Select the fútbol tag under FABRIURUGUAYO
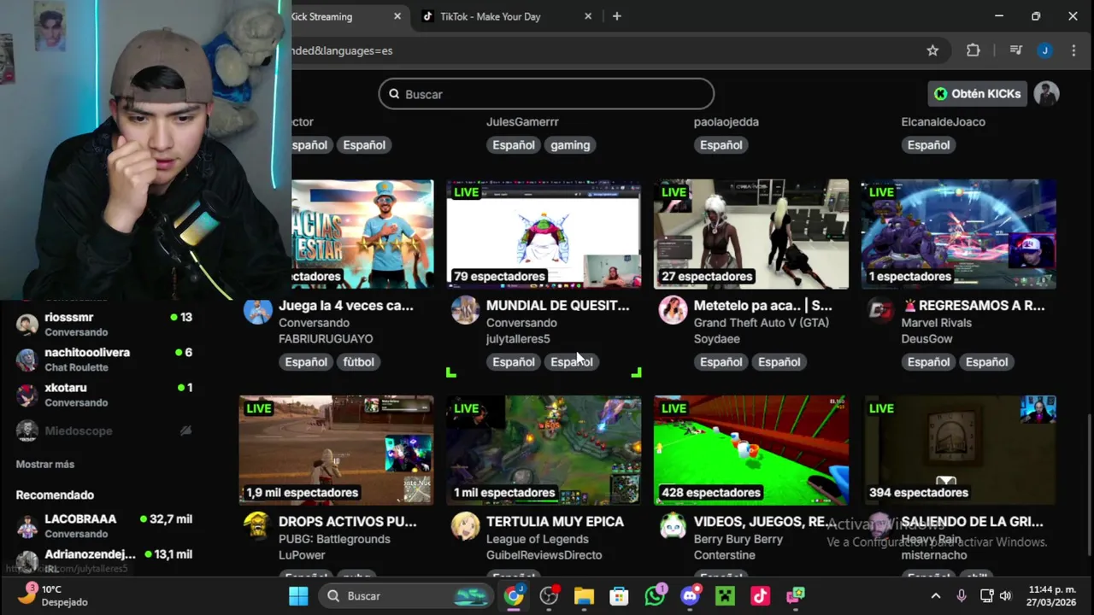The width and height of the screenshot is (1094, 615). 359,362
